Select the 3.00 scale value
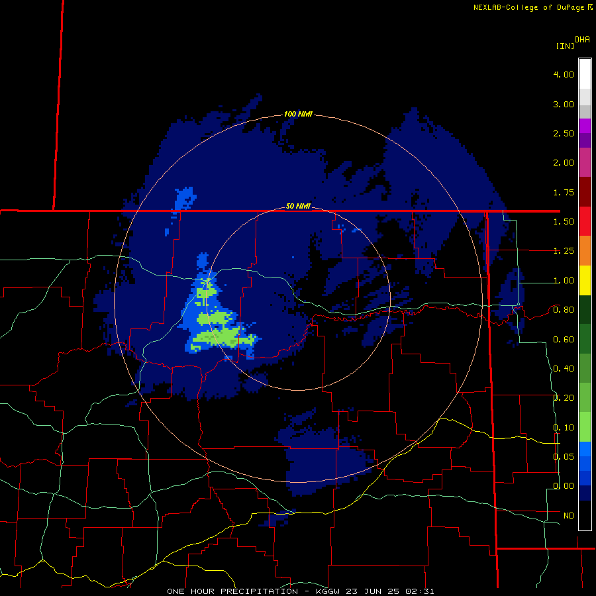 click(x=564, y=104)
